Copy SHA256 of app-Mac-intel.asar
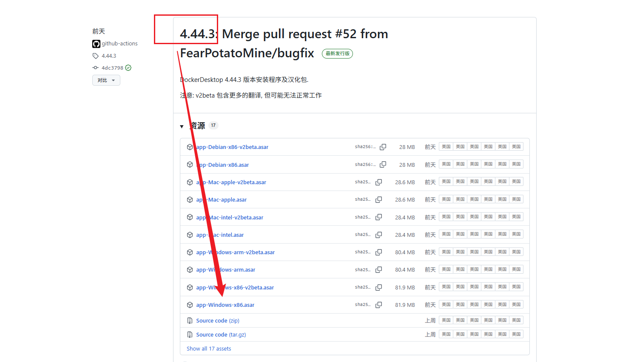 click(378, 235)
